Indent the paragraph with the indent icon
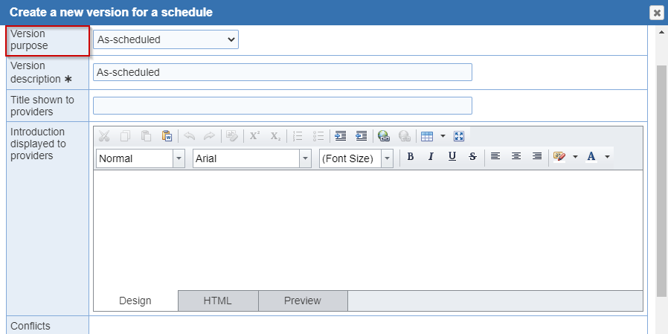 pos(341,136)
